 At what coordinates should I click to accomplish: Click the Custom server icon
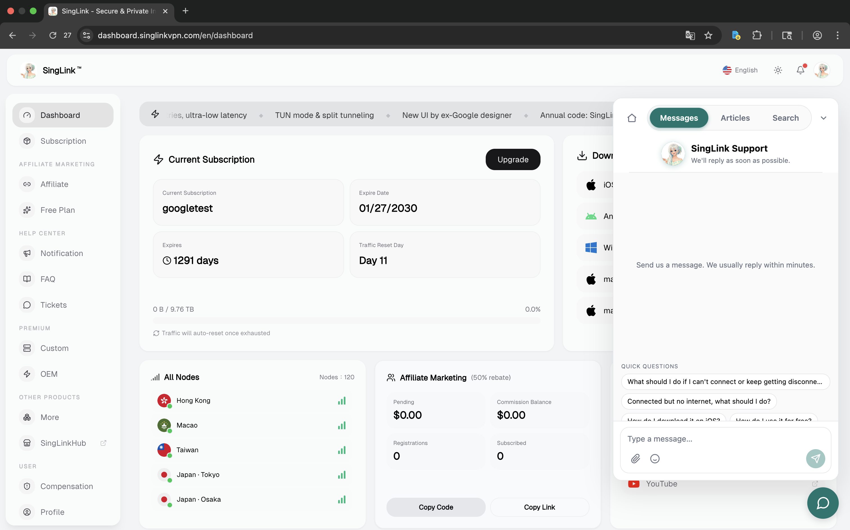click(x=27, y=348)
